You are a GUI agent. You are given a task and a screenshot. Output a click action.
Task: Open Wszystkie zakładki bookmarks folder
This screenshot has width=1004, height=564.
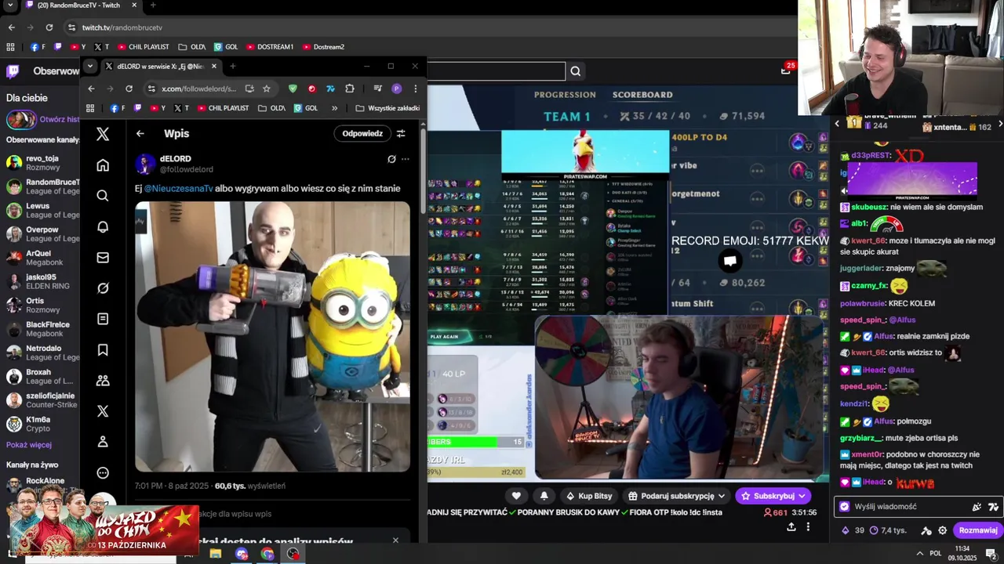(387, 108)
